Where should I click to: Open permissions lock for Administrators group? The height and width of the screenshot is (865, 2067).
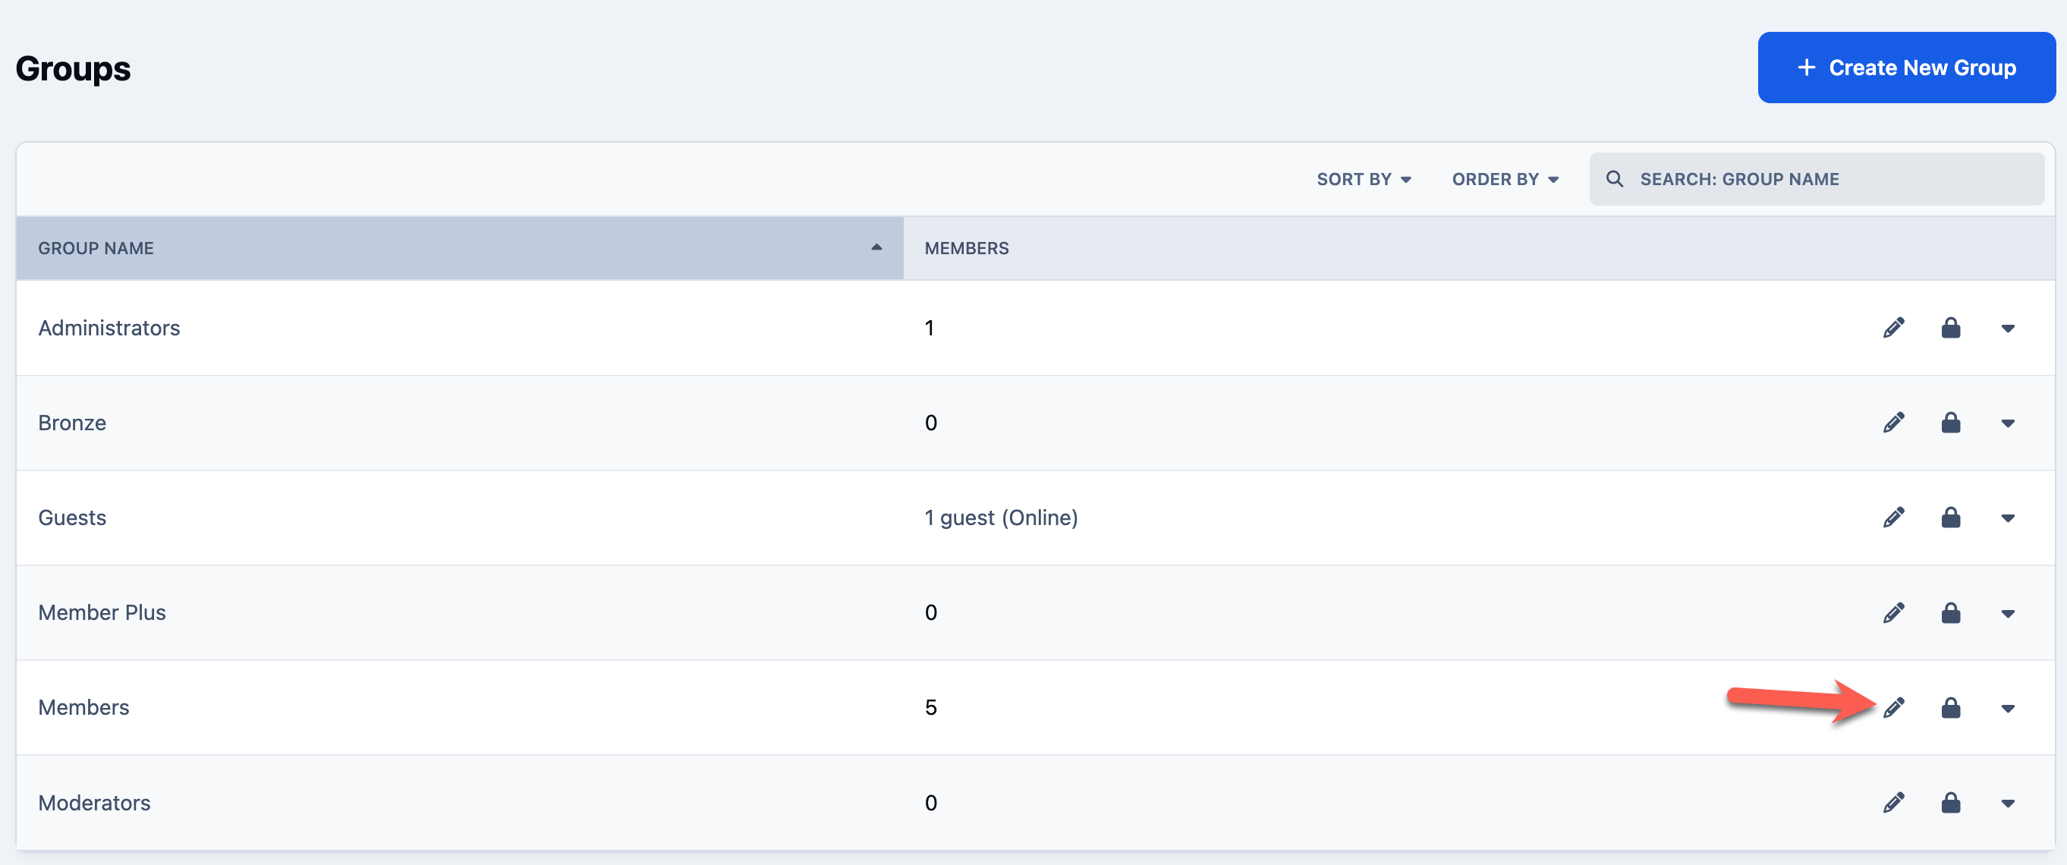pos(1951,327)
